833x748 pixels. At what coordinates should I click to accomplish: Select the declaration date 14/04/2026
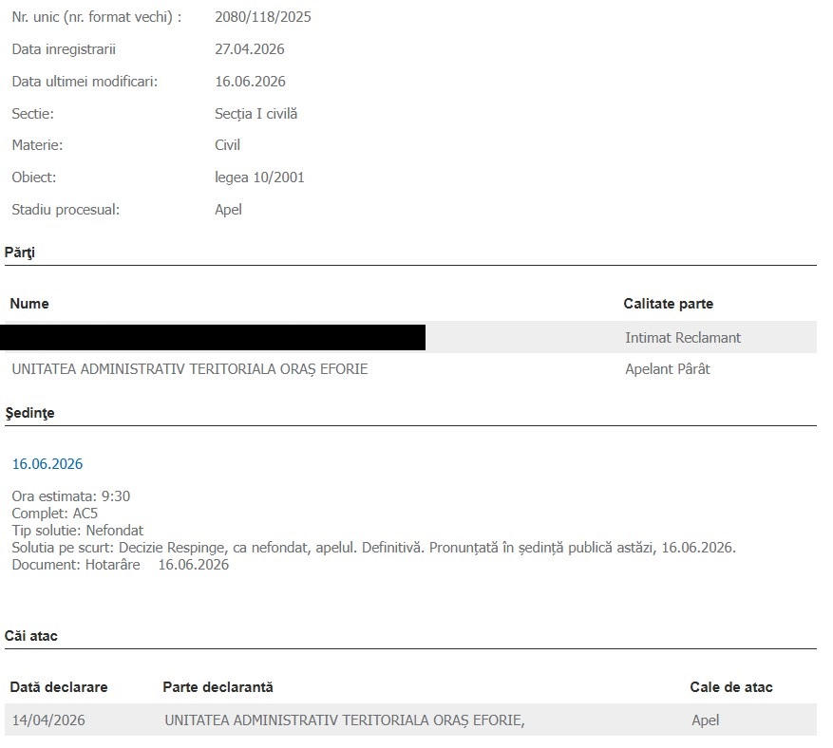[x=48, y=720]
